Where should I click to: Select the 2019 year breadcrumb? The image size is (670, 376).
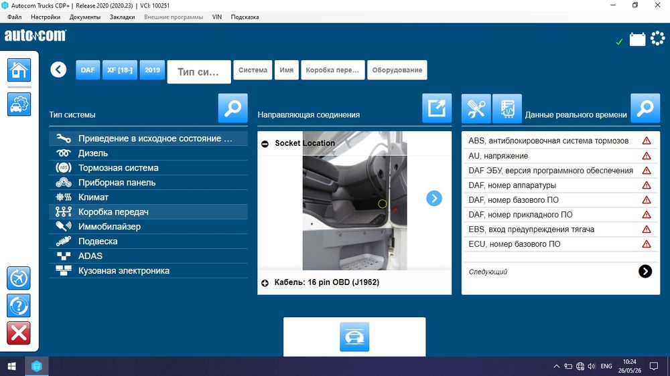click(152, 70)
